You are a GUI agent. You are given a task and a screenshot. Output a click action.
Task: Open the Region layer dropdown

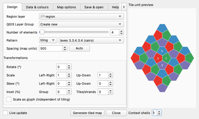click(82, 16)
